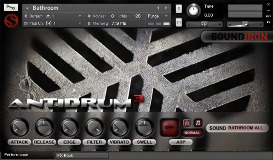Click the Swell knob
The height and width of the screenshot is (160, 273).
144,127
